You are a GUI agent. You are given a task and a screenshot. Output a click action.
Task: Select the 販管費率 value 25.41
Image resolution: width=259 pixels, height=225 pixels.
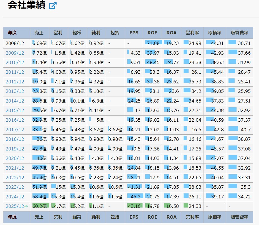[244, 82]
